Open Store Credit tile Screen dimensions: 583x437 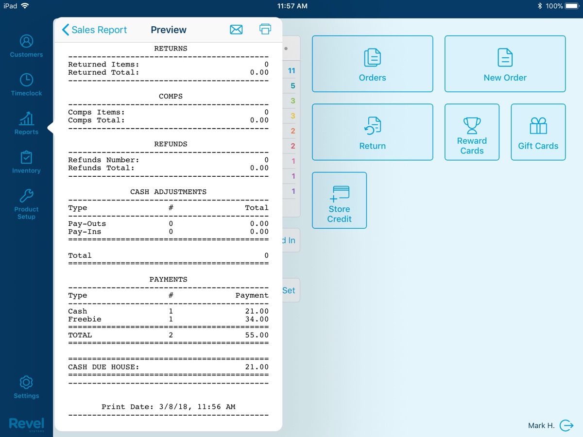point(339,200)
